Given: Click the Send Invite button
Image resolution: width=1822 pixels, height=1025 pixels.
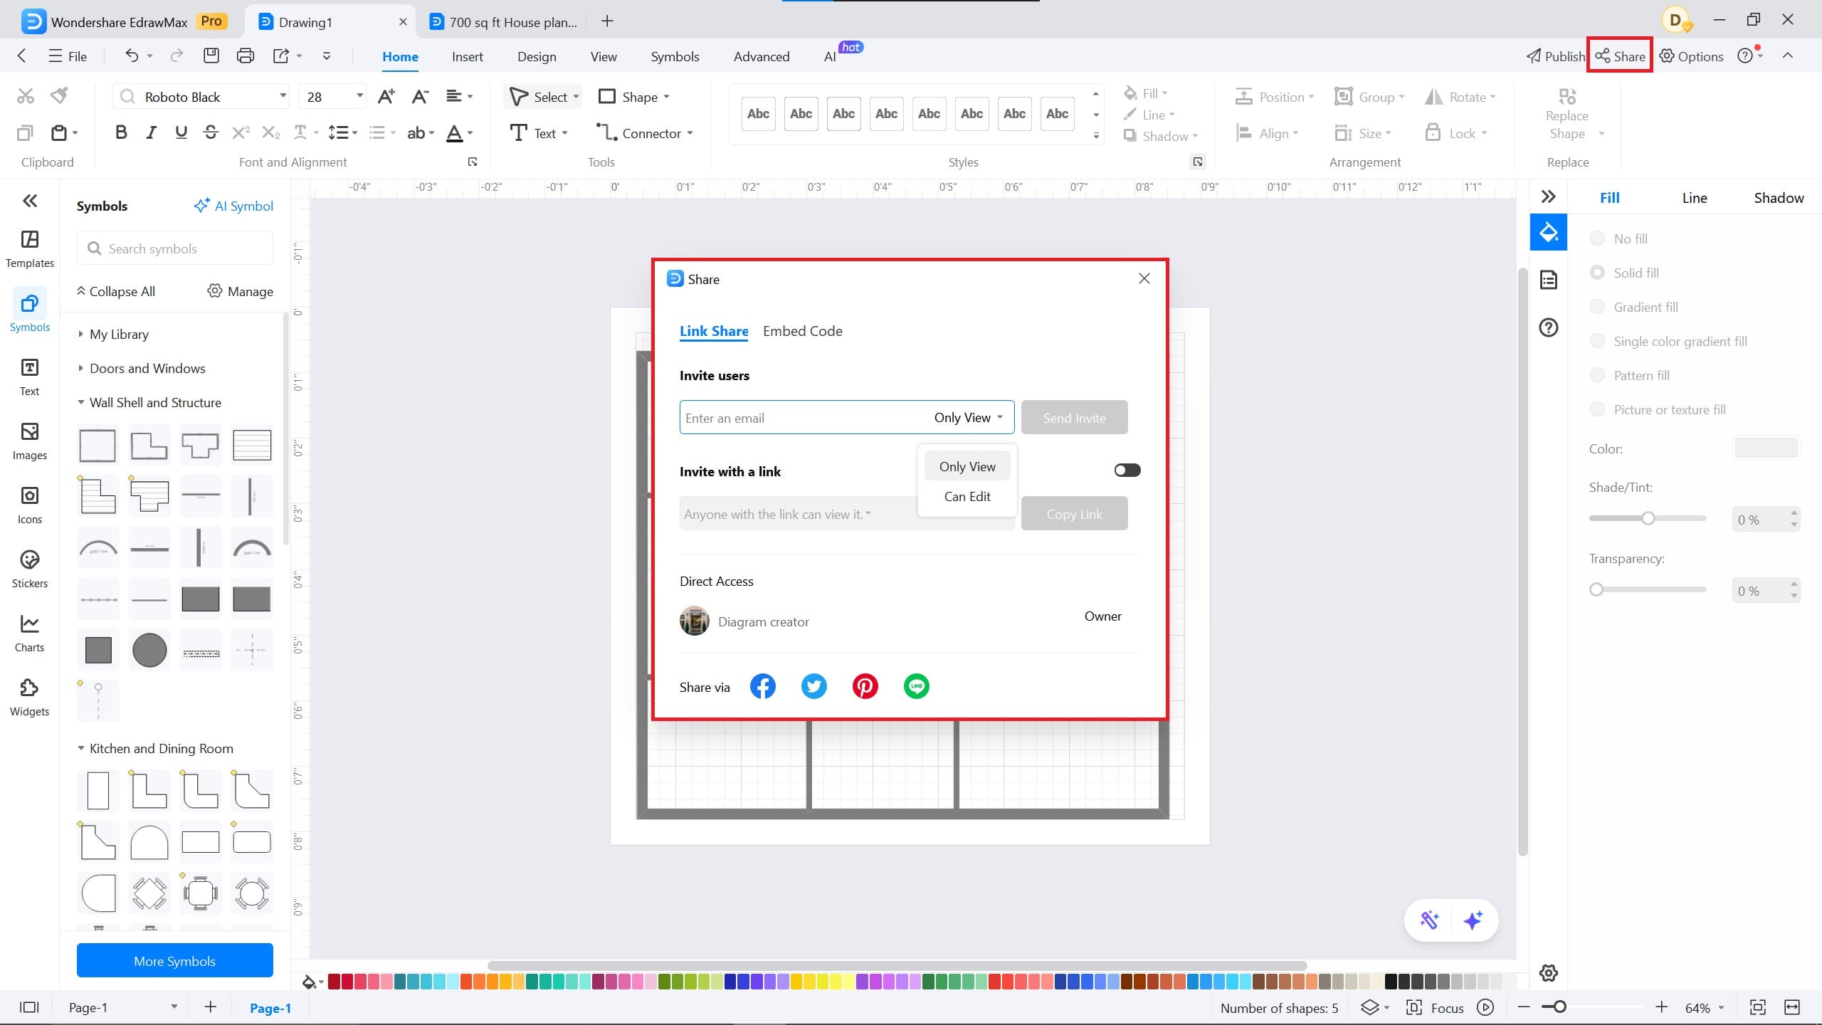Looking at the screenshot, I should (x=1073, y=418).
